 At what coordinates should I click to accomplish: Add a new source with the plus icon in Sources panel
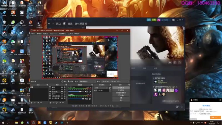(51, 102)
